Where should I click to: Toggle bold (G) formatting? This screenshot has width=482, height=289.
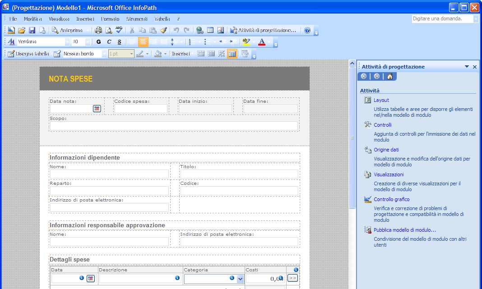coord(99,42)
